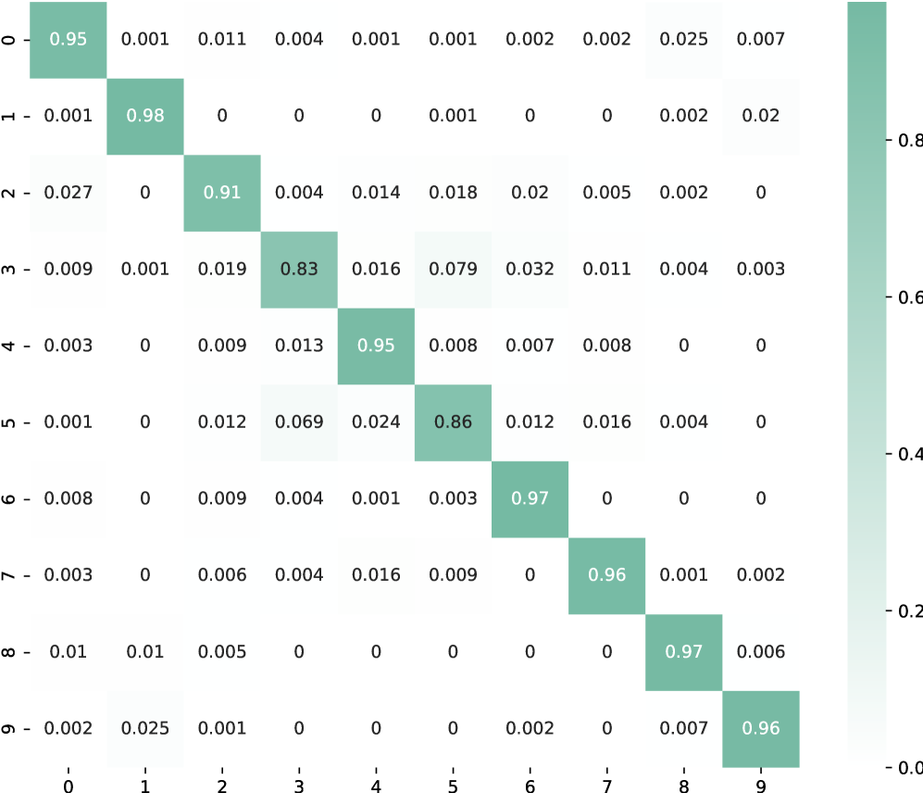Select the 0.018 cell in row 2

[x=453, y=193]
